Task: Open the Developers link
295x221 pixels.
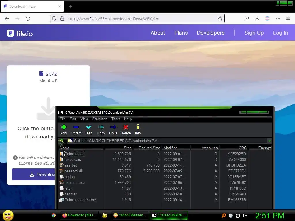Action: click(211, 33)
